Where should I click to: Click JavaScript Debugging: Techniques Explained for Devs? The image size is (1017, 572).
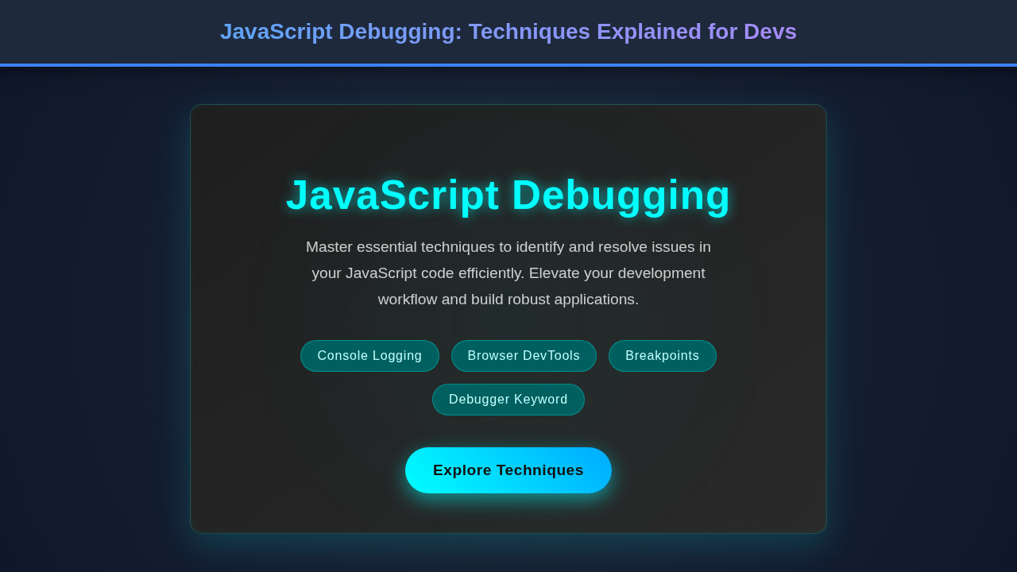[x=508, y=31]
